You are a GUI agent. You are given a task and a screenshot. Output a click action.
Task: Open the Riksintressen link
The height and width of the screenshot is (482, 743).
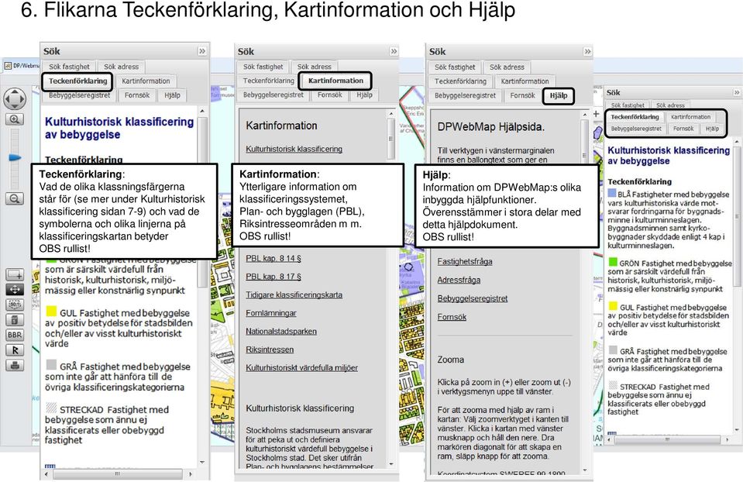270,349
